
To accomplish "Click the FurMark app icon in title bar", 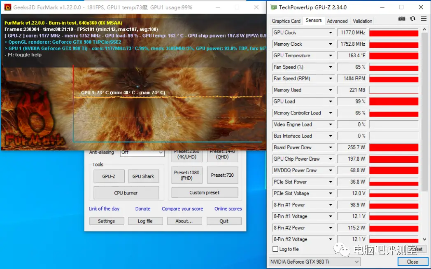I will pyautogui.click(x=8, y=7).
